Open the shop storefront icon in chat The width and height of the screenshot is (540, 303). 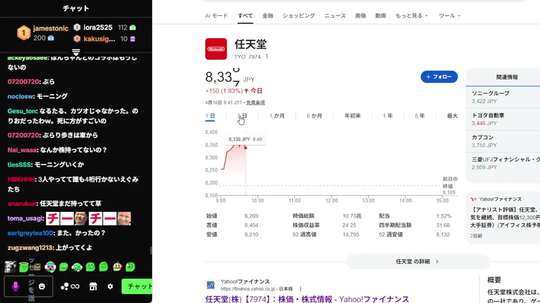coord(93,287)
